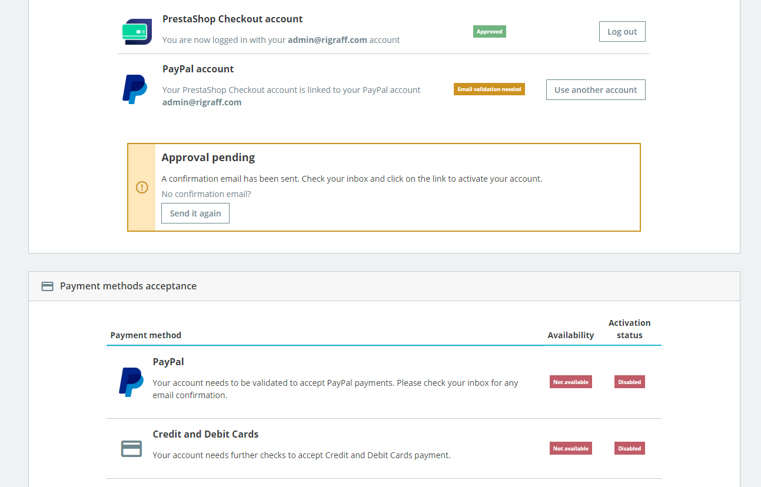Click PayPal row Disabled status badge

(630, 382)
